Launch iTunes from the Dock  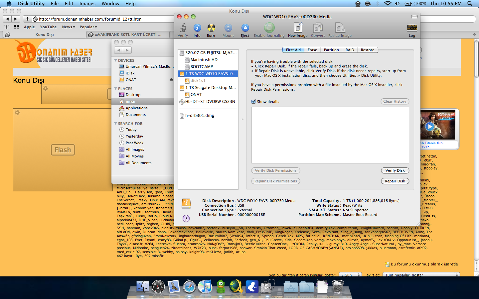(205, 286)
